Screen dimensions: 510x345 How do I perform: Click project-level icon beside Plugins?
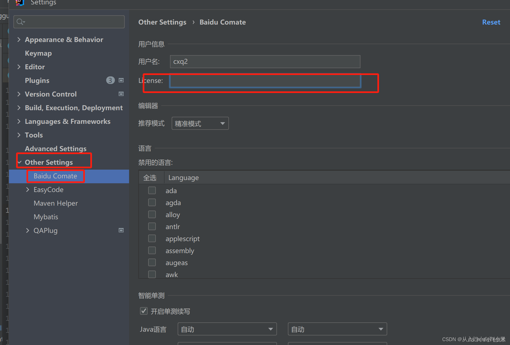121,80
